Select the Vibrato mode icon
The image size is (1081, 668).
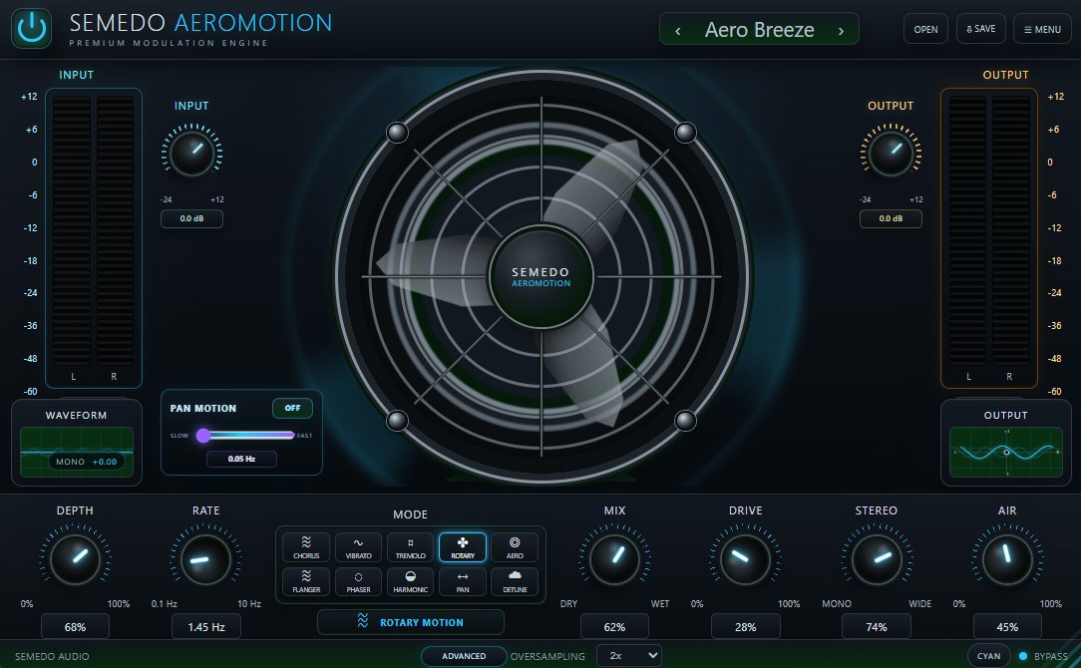(358, 547)
